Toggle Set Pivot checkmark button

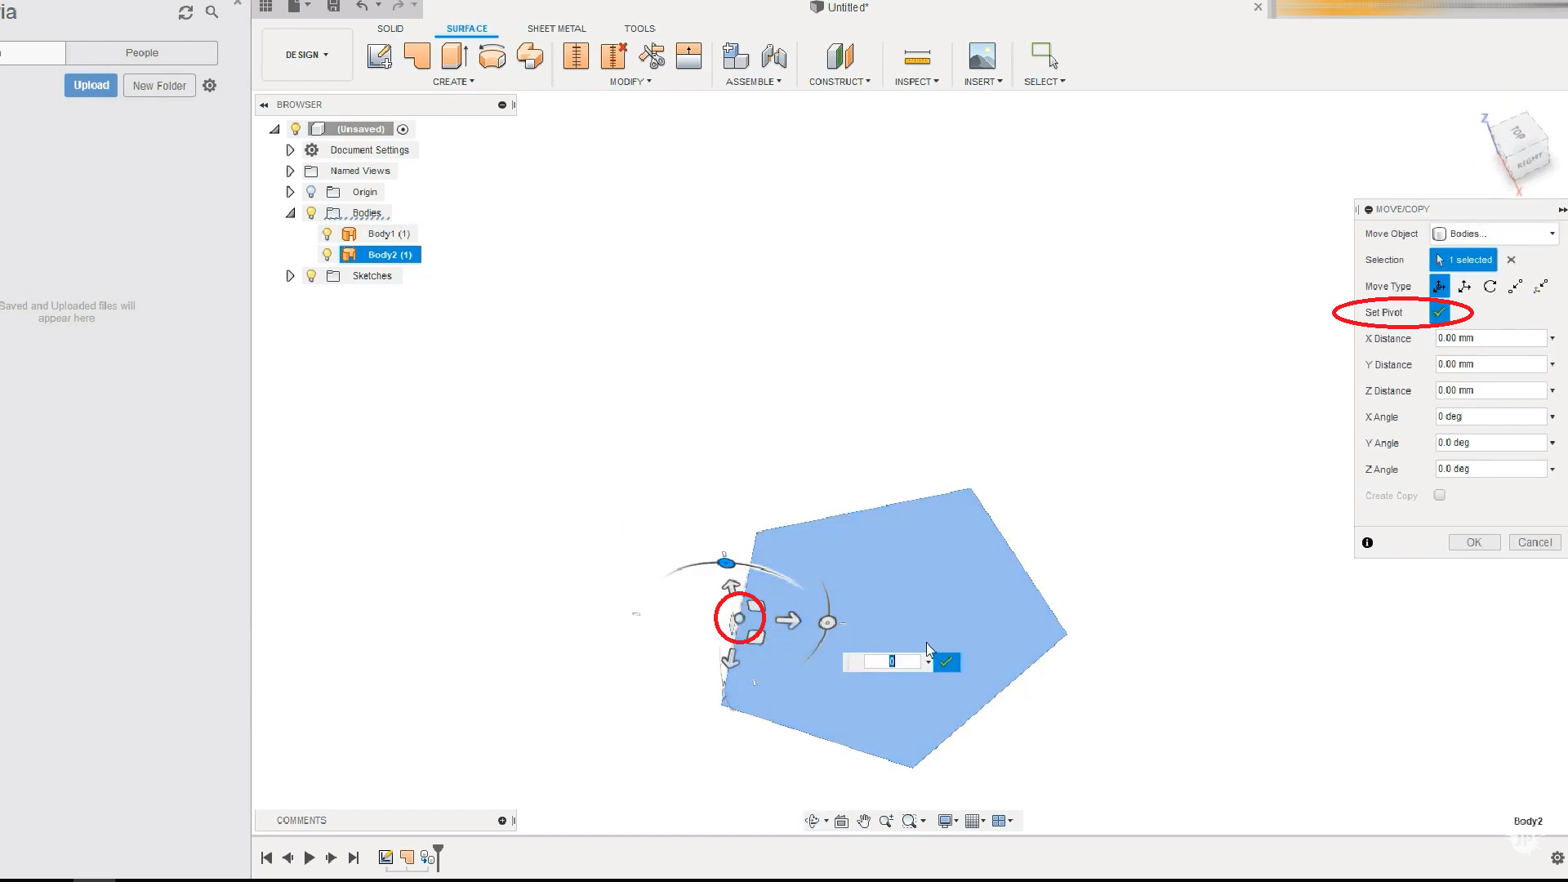tap(1439, 313)
